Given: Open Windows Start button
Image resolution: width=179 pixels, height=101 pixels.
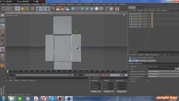Looking at the screenshot, I should pyautogui.click(x=4, y=98).
